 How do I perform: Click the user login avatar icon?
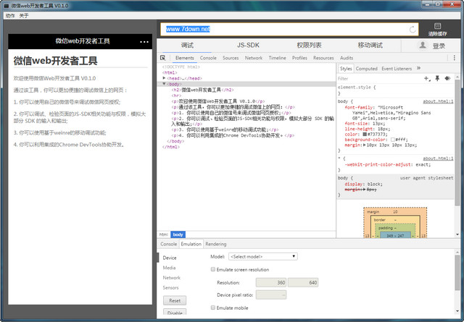[421, 45]
